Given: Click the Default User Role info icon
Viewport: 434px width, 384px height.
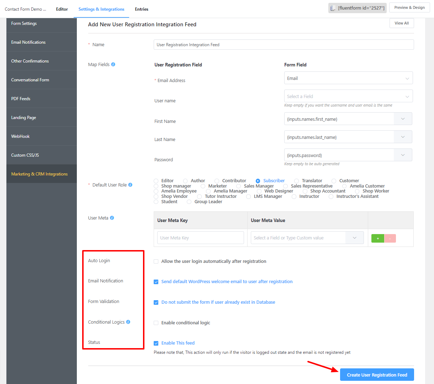Looking at the screenshot, I should (130, 185).
